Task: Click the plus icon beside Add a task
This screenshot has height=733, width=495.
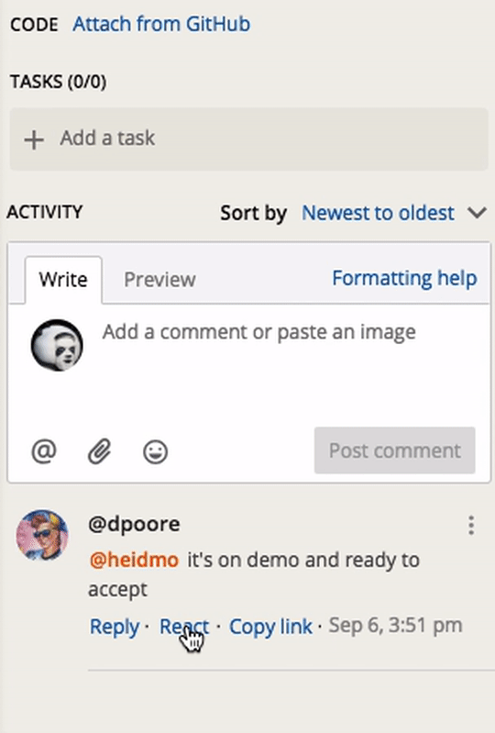Action: (x=34, y=139)
